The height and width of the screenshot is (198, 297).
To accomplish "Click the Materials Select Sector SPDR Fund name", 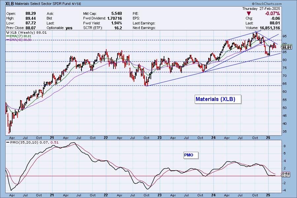I will [43, 4].
